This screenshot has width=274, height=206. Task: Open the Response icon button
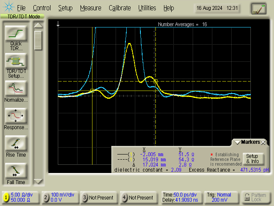pyautogui.click(x=16, y=116)
